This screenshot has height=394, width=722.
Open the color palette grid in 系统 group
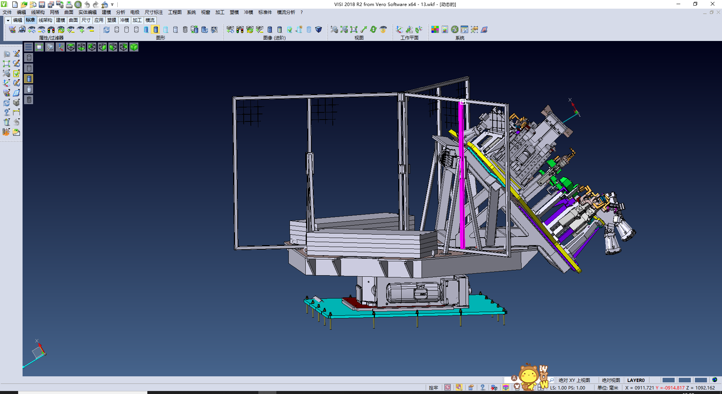pyautogui.click(x=435, y=30)
